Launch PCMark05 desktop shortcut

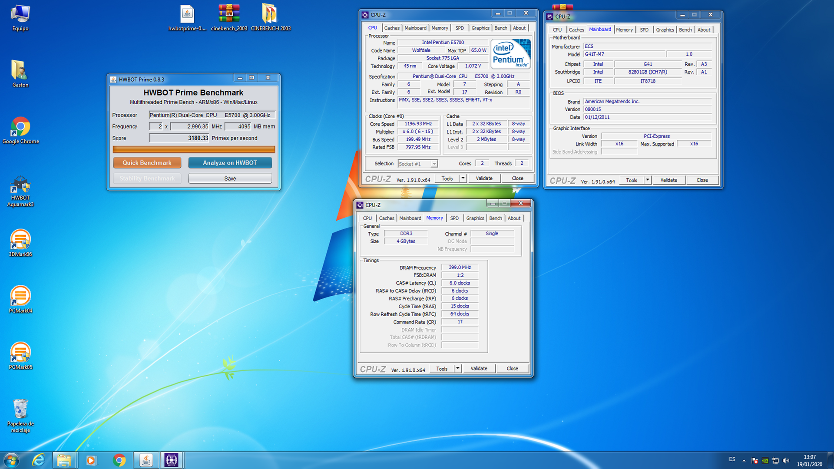pyautogui.click(x=20, y=356)
